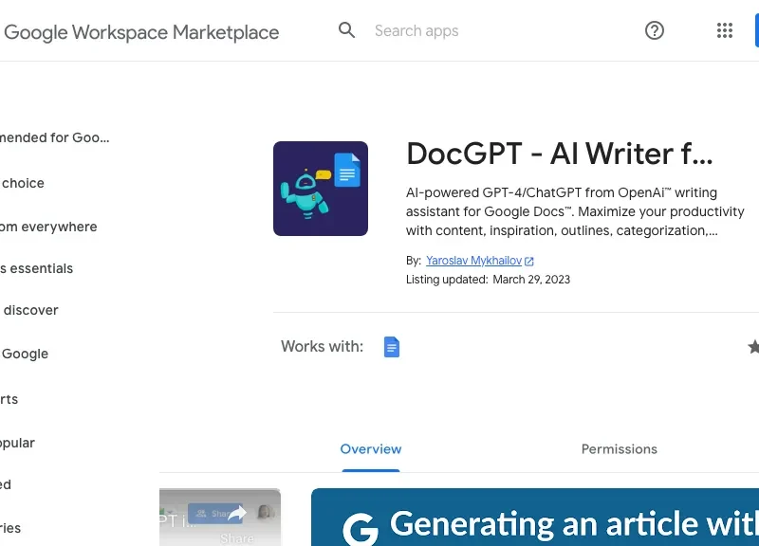Viewport: 759px width, 546px height.
Task: Click the blue button at top right
Action: [x=757, y=30]
